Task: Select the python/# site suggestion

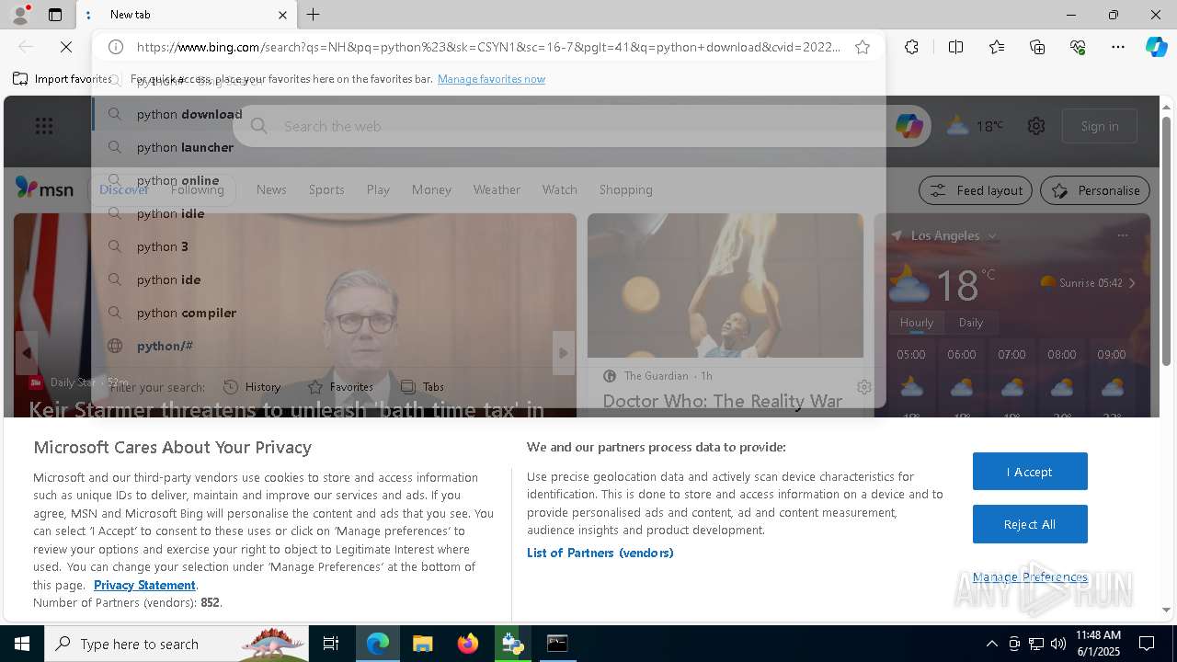Action: 488,346
